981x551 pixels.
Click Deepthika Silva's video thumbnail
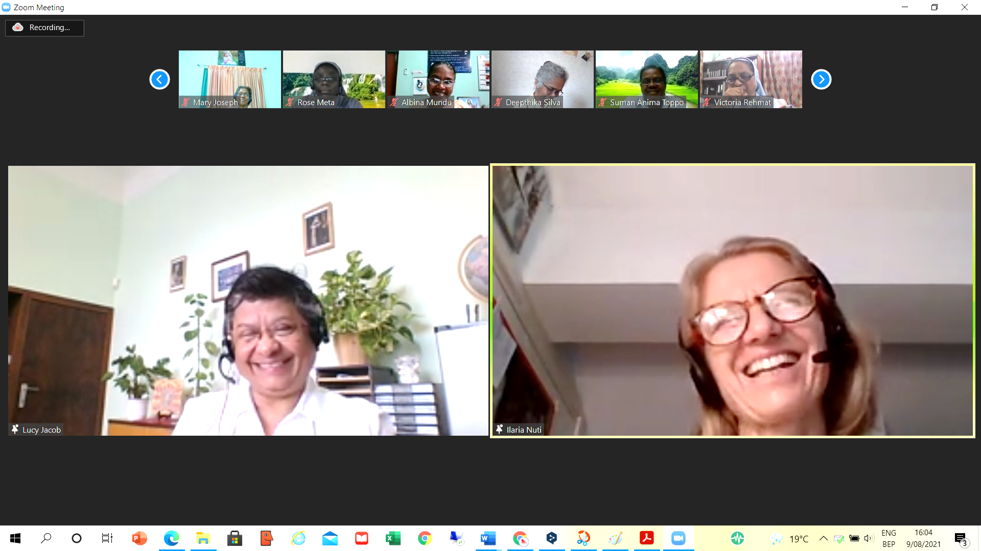[542, 79]
